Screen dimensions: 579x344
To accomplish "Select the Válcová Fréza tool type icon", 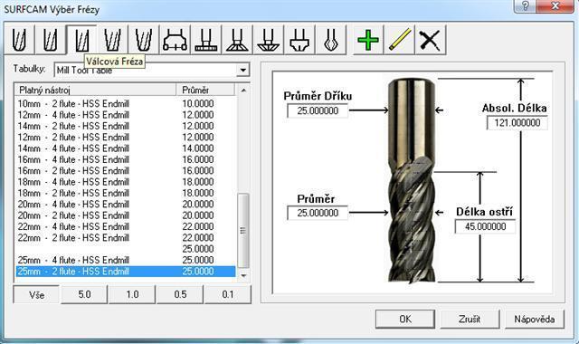I will pos(81,40).
